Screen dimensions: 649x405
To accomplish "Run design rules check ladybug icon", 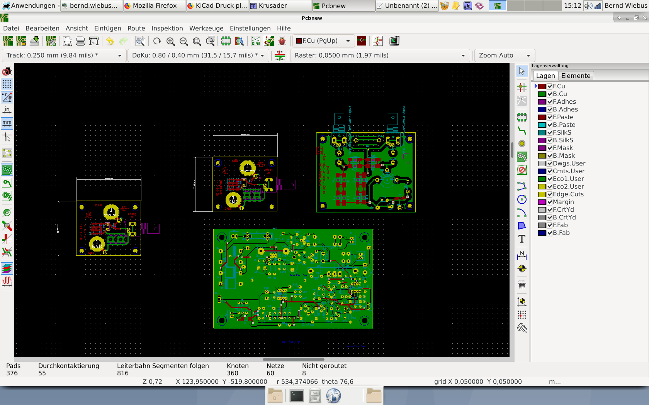I will coord(282,41).
